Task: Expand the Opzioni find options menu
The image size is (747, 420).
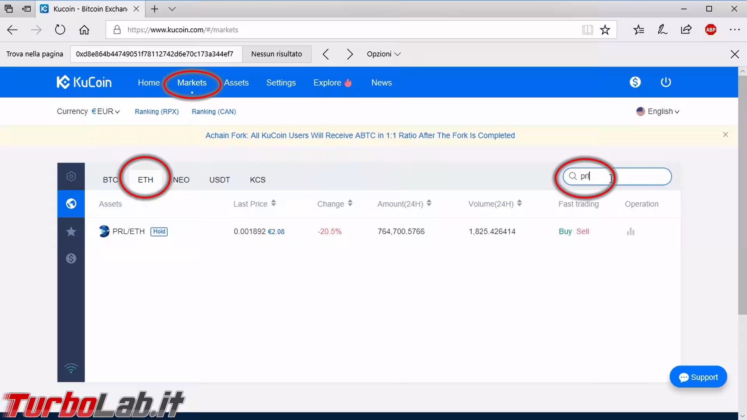Action: tap(383, 54)
